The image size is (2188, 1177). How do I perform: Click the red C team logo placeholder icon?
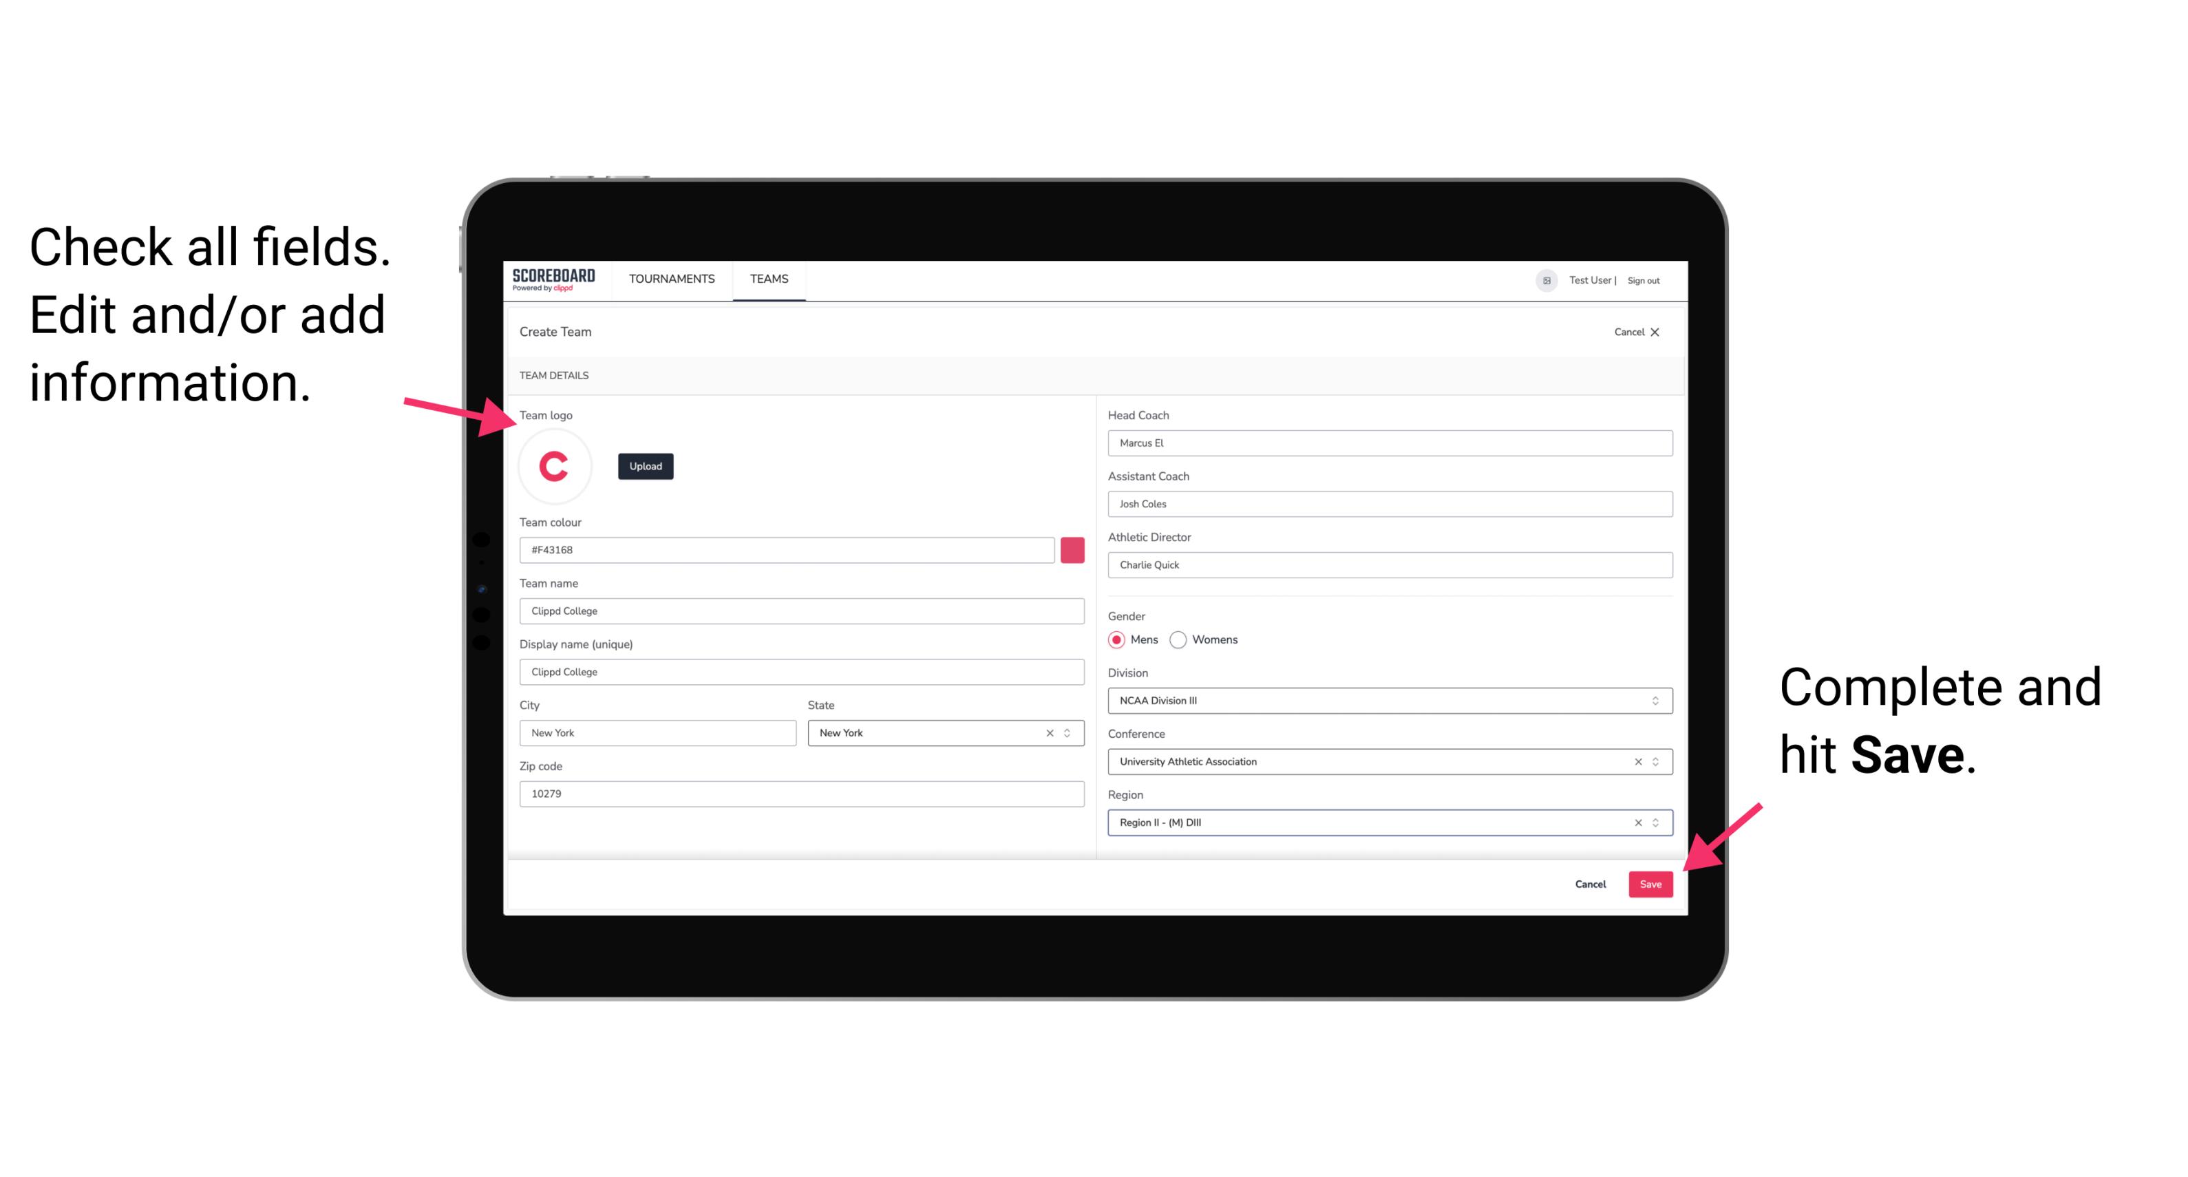pos(553,467)
